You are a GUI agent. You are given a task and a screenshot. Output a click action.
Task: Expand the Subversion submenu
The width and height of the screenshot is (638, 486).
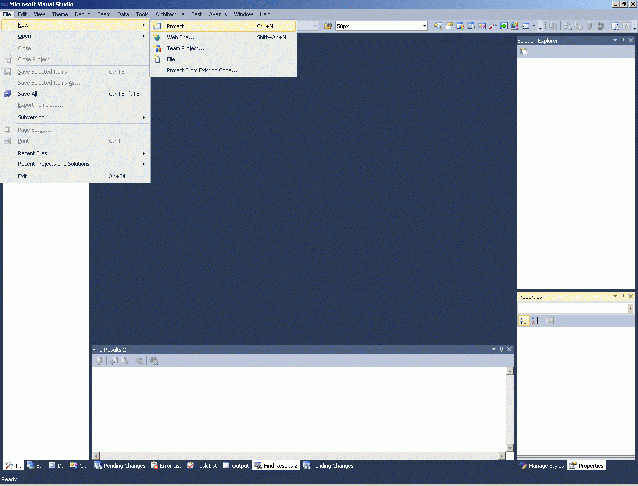click(75, 117)
